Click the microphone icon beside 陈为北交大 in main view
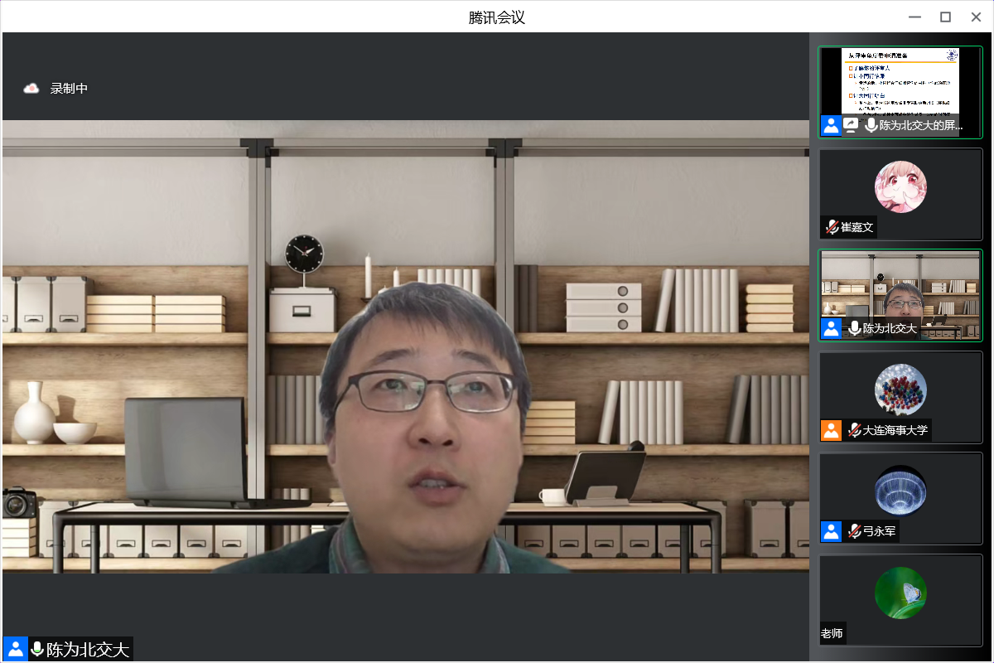The height and width of the screenshot is (663, 994). (37, 649)
